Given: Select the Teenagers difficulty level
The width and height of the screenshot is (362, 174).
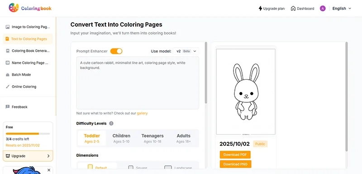Looking at the screenshot, I should point(152,138).
